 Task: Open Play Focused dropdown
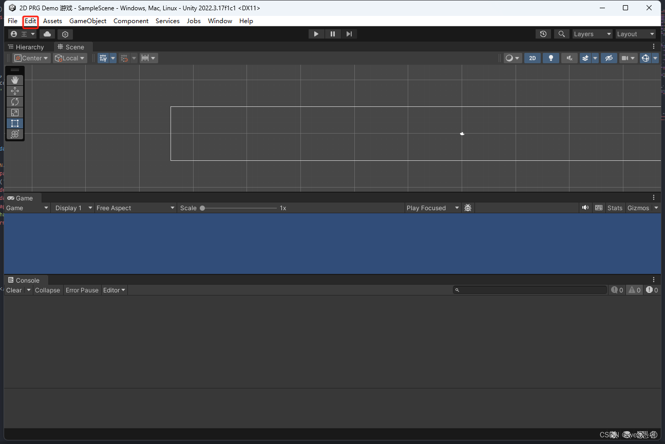[432, 208]
